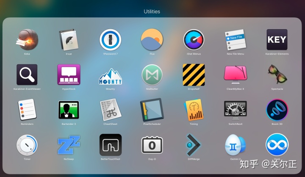Viewport: 305px width, 177px height.
Task: Open the Mounty mountain icon
Action: [110, 76]
